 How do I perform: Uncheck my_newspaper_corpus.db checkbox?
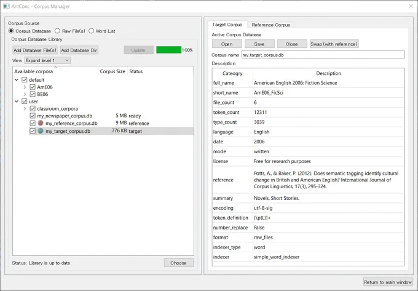[x=33, y=116]
